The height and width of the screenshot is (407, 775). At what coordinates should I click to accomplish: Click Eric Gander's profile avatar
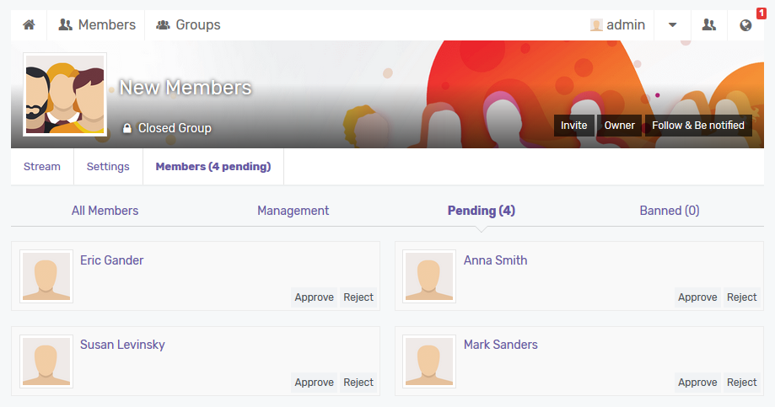click(46, 276)
